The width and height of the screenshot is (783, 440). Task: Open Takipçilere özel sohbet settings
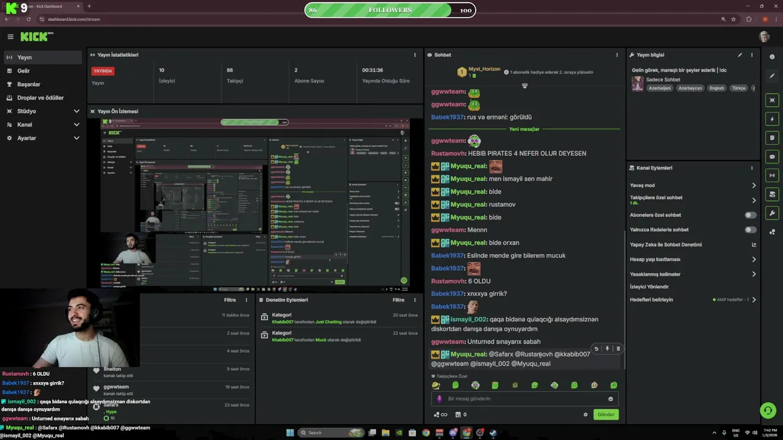(x=693, y=200)
